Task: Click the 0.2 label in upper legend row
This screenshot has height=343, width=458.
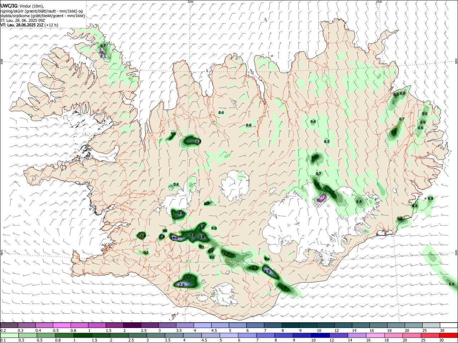Action: point(3,330)
